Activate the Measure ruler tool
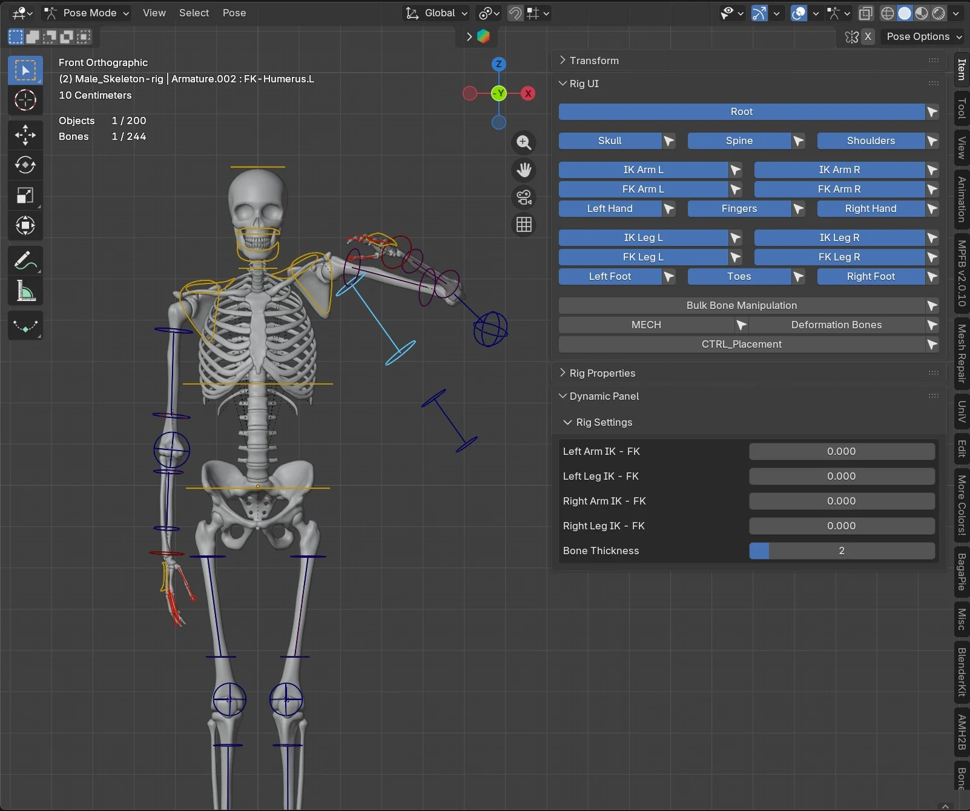970x811 pixels. (25, 291)
